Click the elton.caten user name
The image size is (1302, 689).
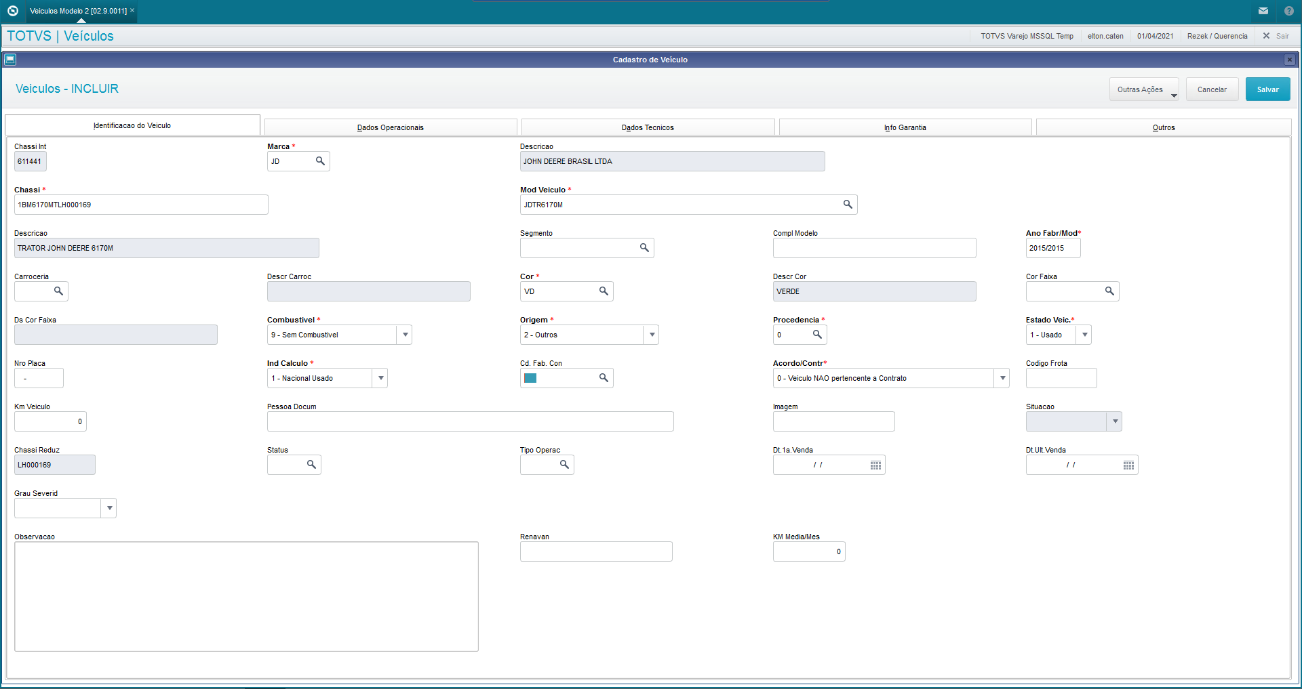1105,36
